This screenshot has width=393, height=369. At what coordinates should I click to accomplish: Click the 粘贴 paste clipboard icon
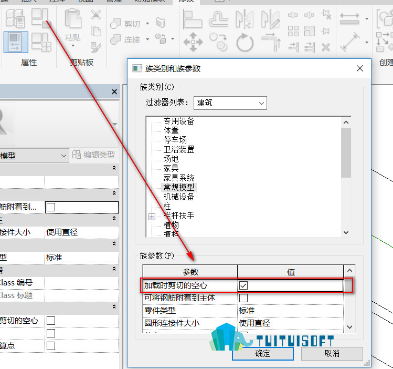[x=73, y=18]
